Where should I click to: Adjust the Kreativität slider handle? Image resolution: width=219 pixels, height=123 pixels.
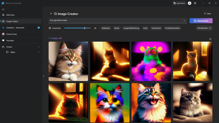pyautogui.click(x=85, y=28)
